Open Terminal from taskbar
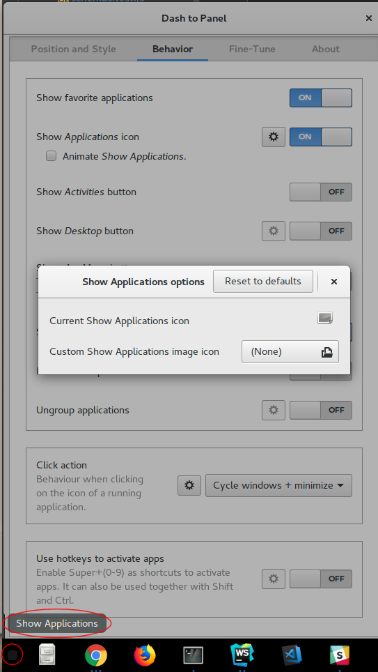378x672 pixels. pyautogui.click(x=193, y=655)
